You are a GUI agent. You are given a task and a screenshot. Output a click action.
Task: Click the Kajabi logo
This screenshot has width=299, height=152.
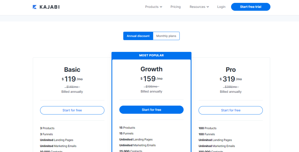(46, 7)
